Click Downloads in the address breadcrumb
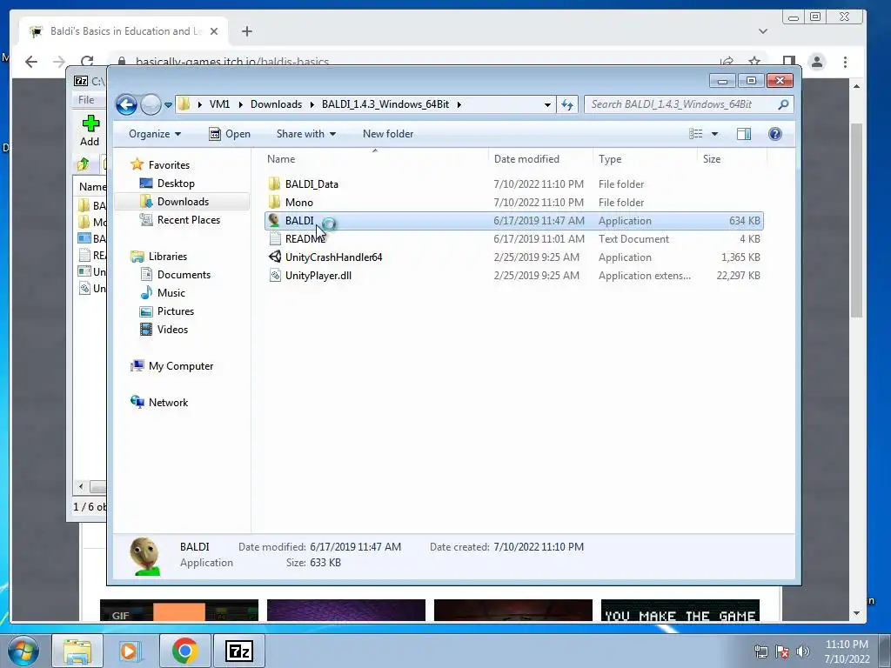Image resolution: width=891 pixels, height=668 pixels. click(276, 104)
